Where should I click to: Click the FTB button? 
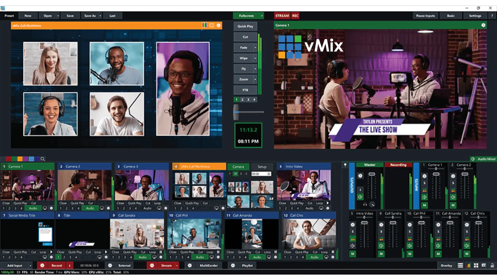[x=245, y=90]
